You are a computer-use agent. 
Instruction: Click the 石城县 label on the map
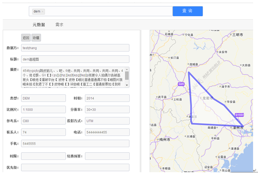coord(169,34)
